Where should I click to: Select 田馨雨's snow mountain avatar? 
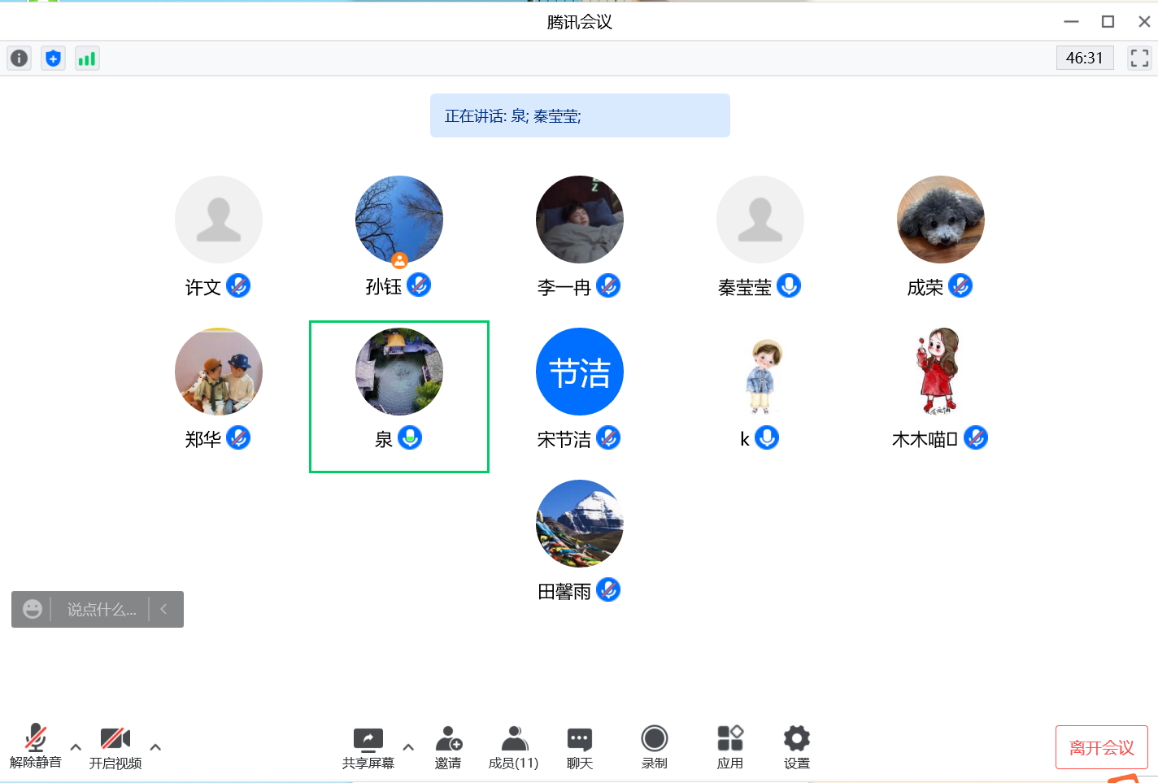pyautogui.click(x=580, y=524)
